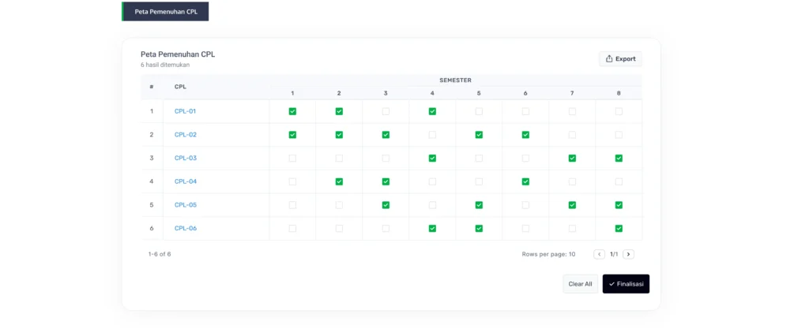Open the CPL-06 link
The width and height of the screenshot is (809, 336).
(185, 228)
